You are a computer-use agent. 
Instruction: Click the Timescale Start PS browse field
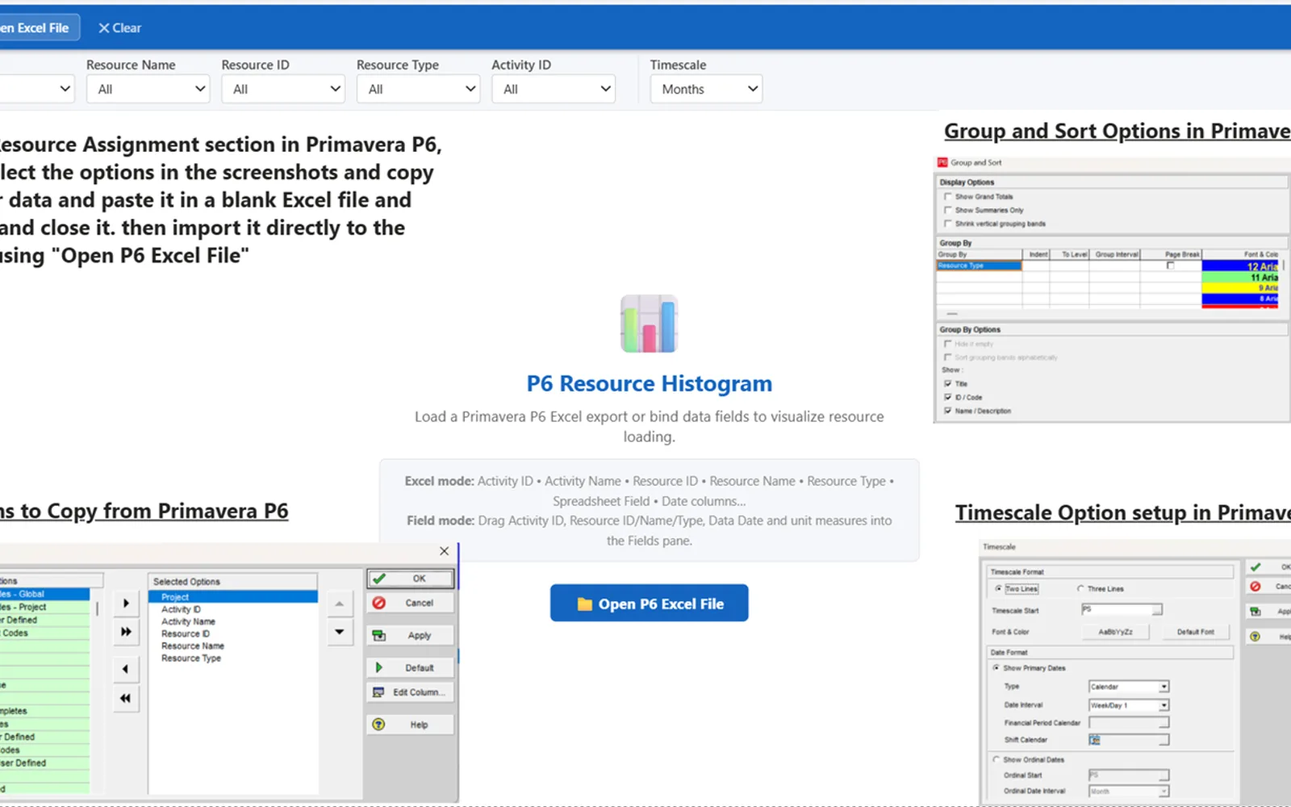click(1122, 609)
